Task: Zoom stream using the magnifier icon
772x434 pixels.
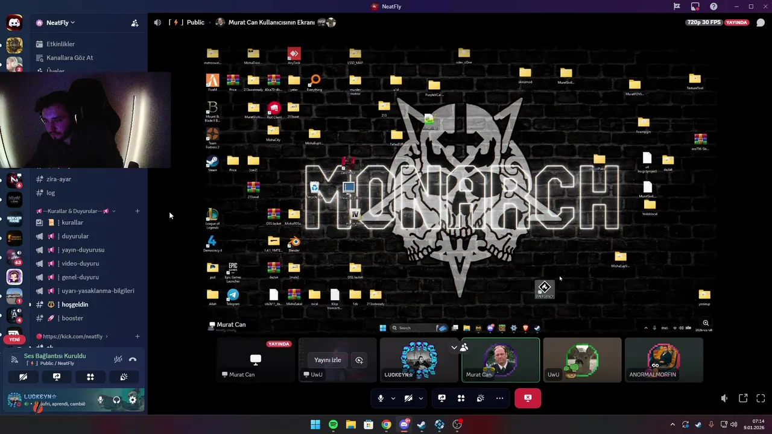Action: (x=706, y=323)
